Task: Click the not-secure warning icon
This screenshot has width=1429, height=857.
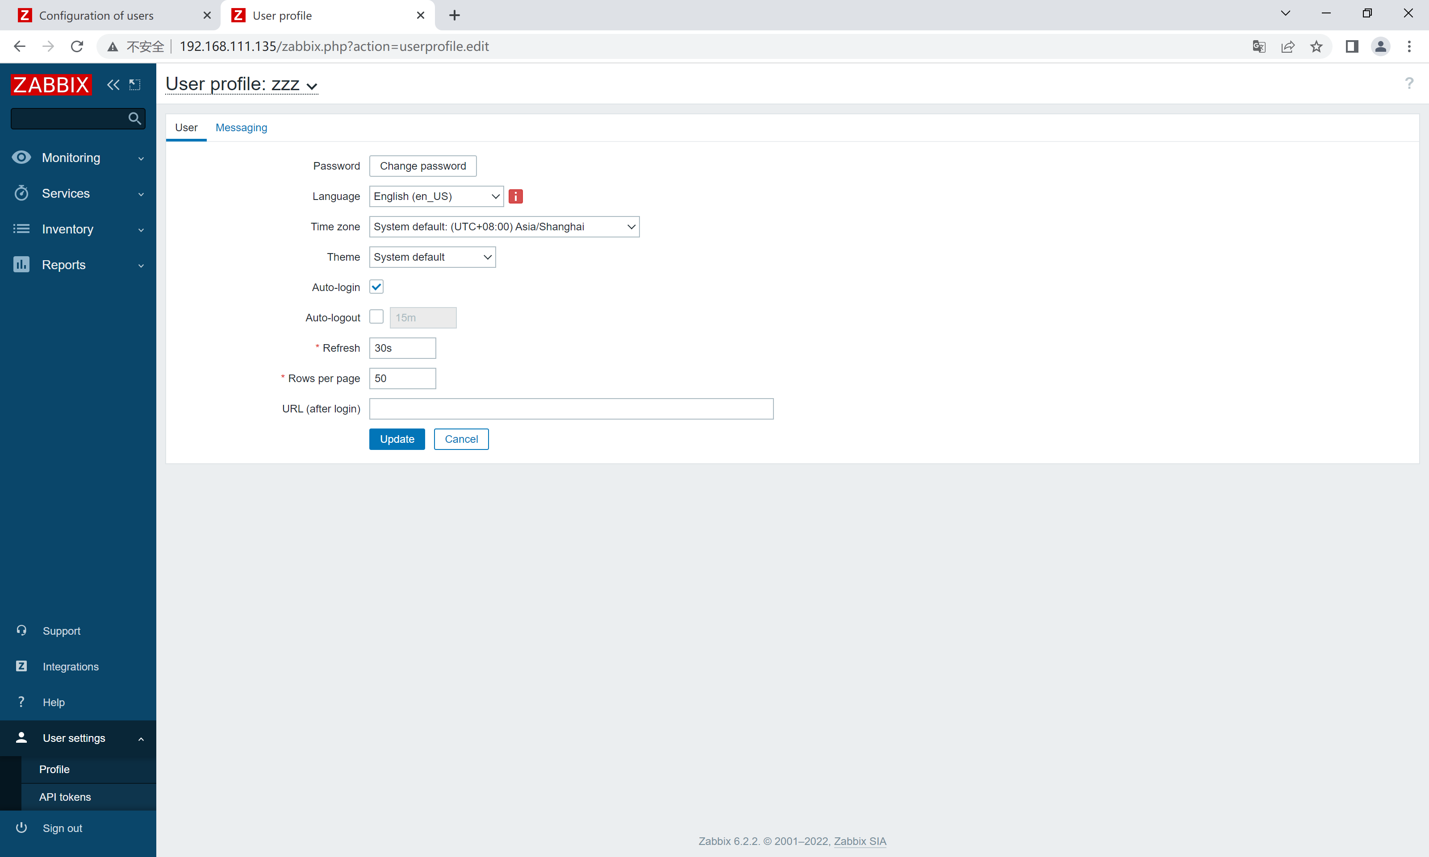Action: click(113, 46)
